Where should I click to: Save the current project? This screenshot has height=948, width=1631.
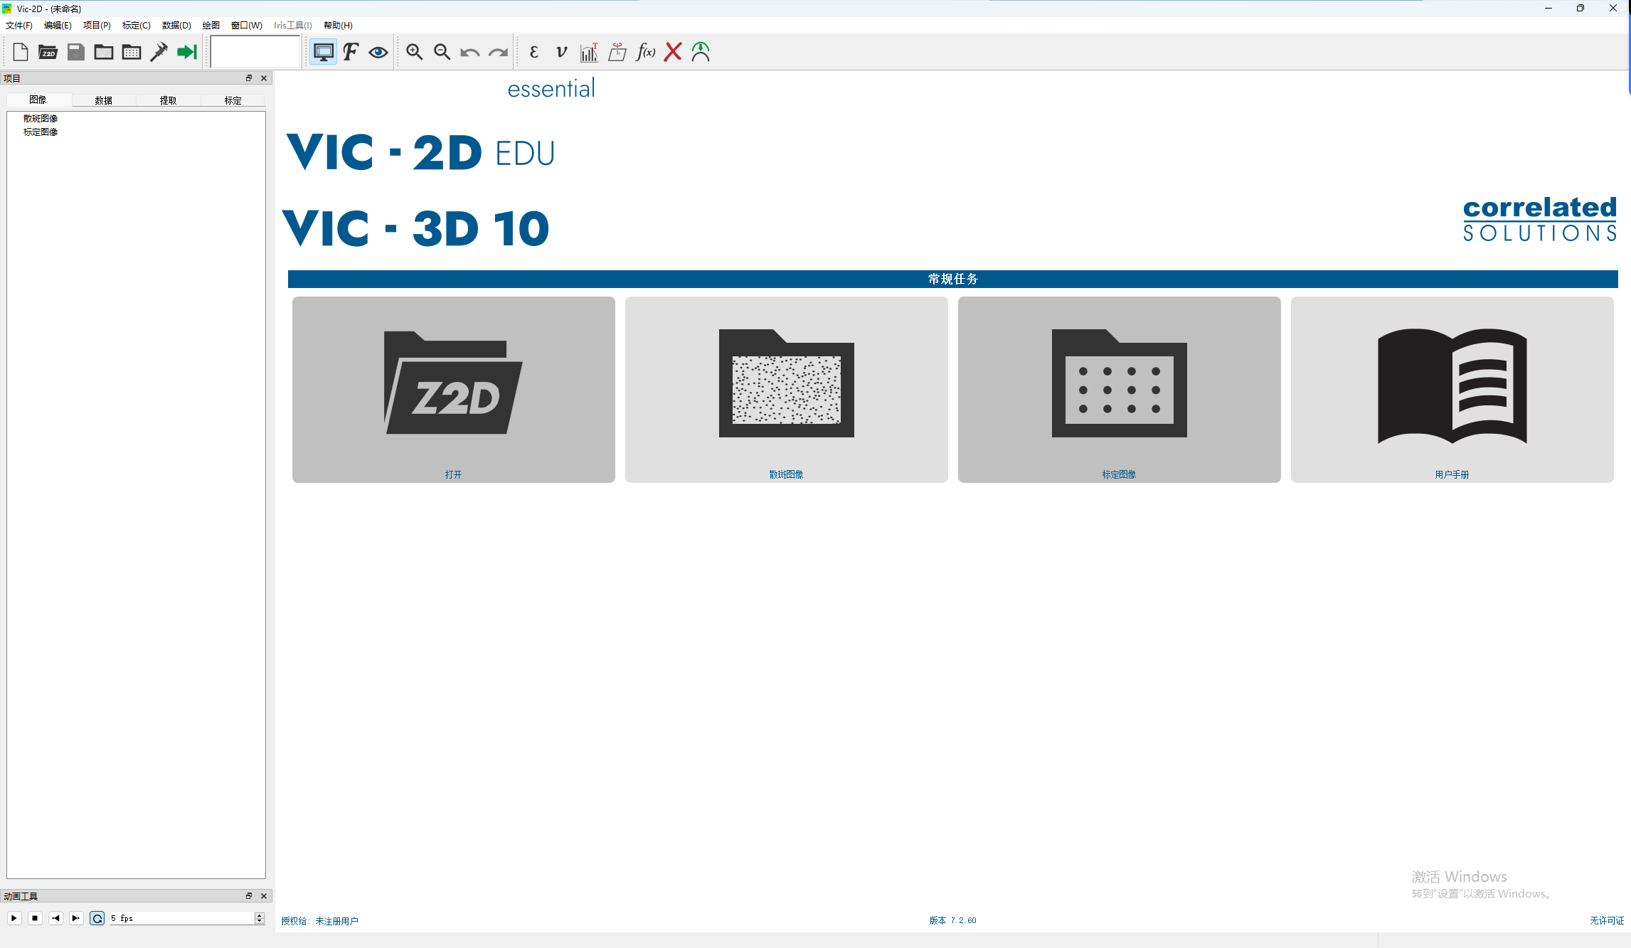(x=75, y=51)
